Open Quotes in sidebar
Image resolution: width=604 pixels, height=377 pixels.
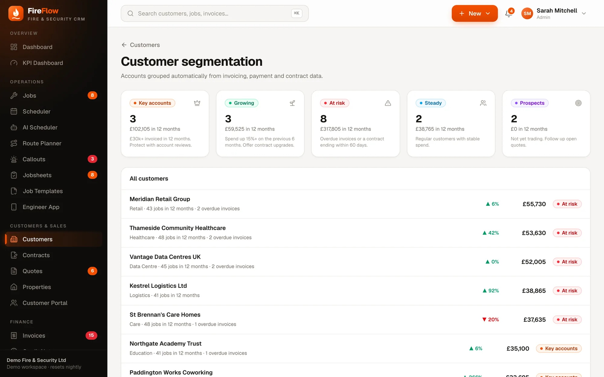click(54, 271)
